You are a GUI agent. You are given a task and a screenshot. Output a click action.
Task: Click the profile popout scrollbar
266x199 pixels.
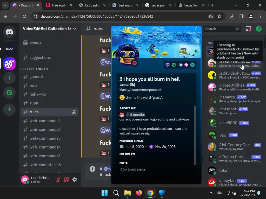195,135
